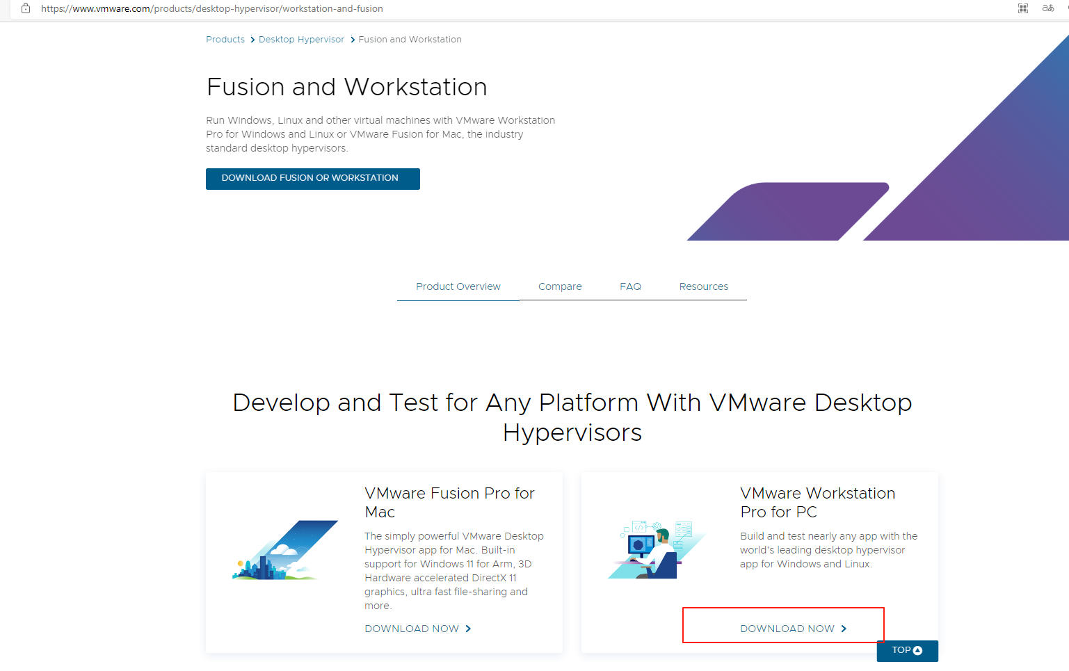Open the FAQ tab
Screen dimensions: 1069x671
631,286
